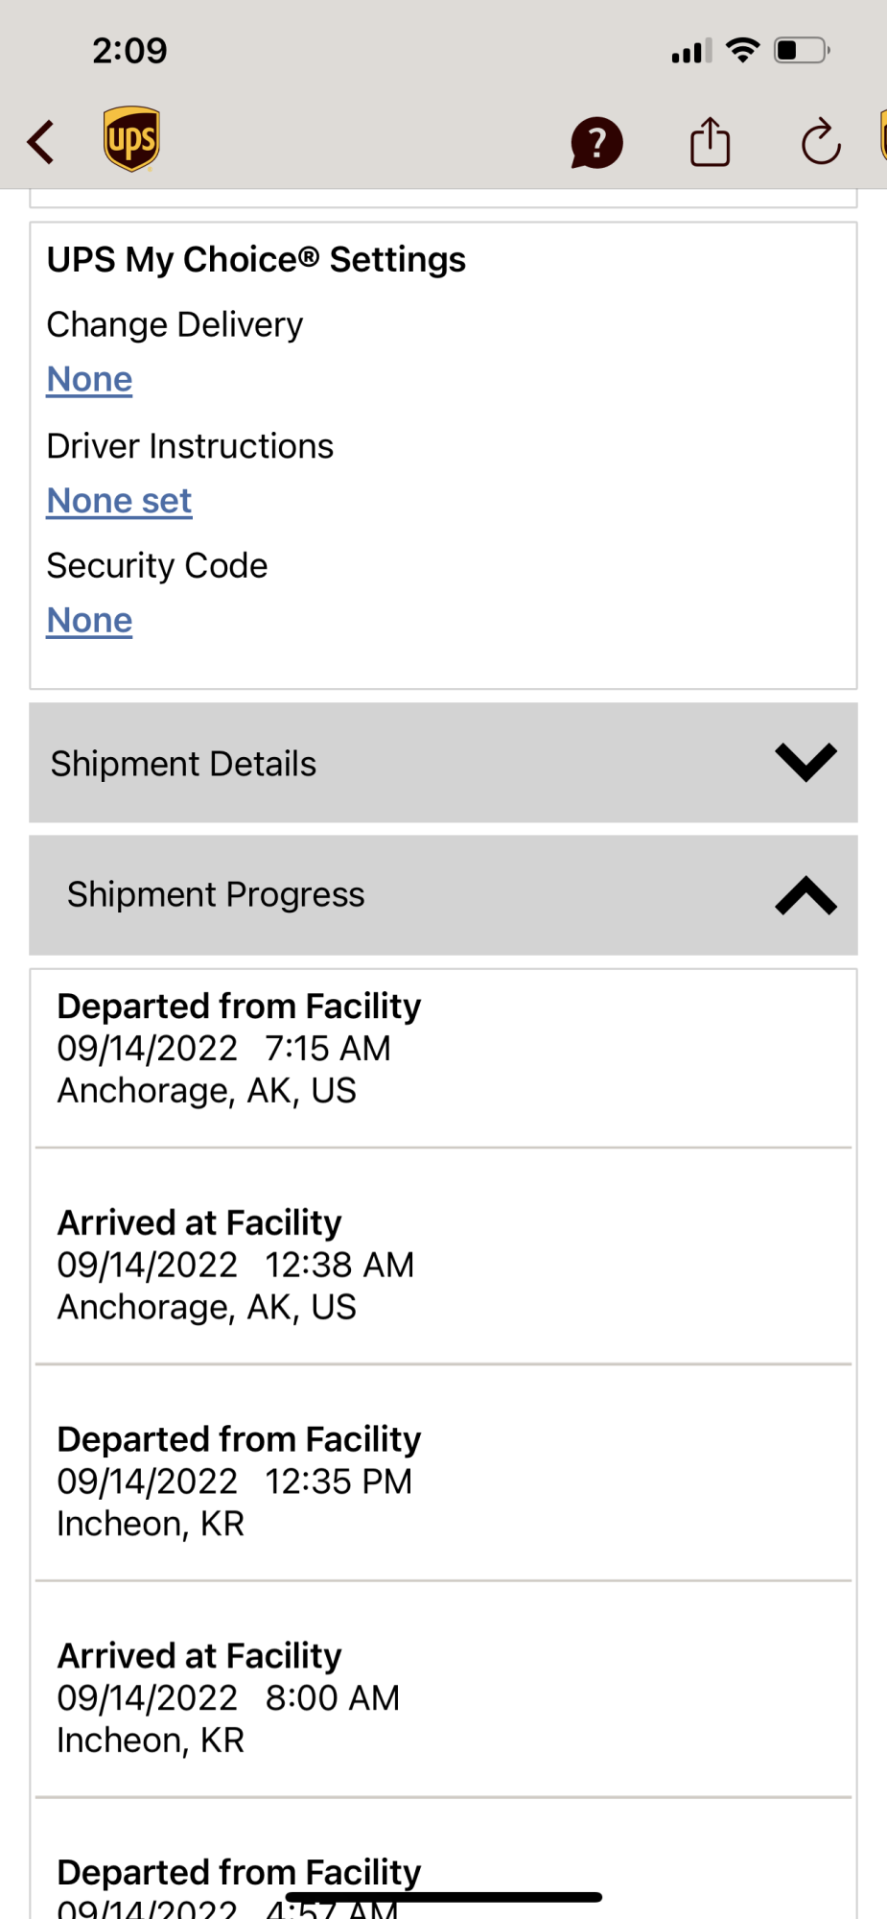Tap the battery status indicator

pyautogui.click(x=802, y=50)
